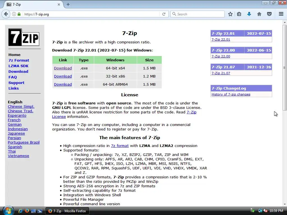Open the 7z Format sidebar link
Image resolution: width=287 pixels, height=215 pixels.
point(19,60)
